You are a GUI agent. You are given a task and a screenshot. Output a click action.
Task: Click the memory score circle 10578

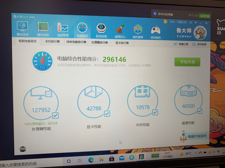[x=143, y=101]
